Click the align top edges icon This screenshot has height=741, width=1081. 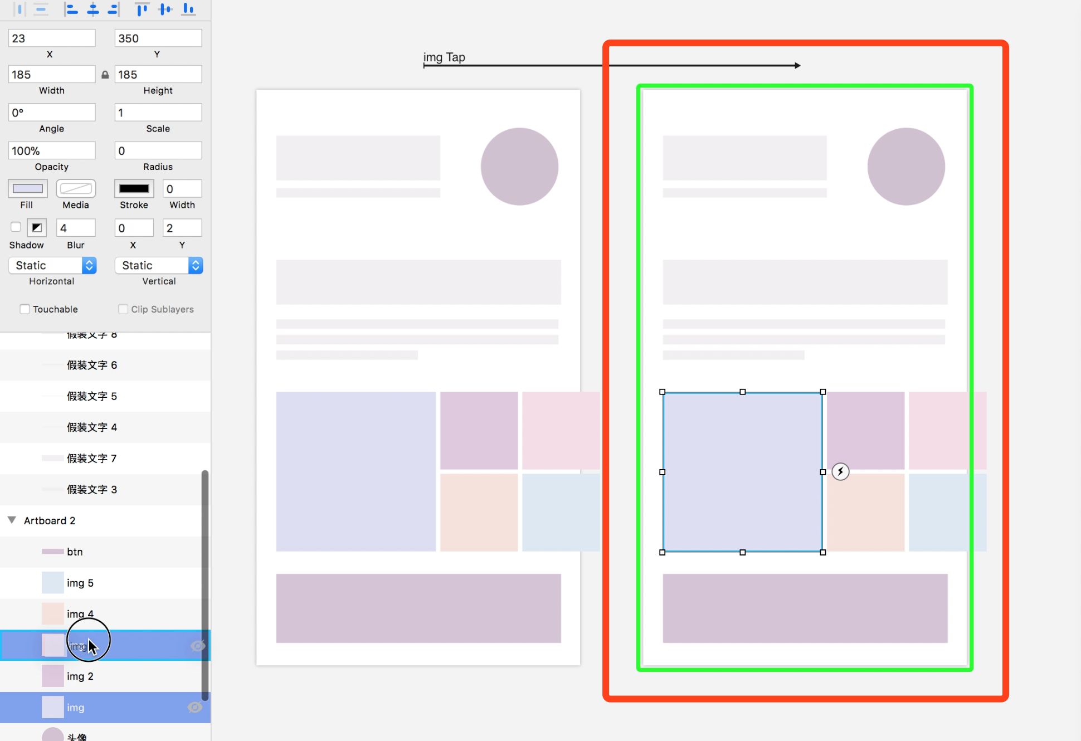142,9
